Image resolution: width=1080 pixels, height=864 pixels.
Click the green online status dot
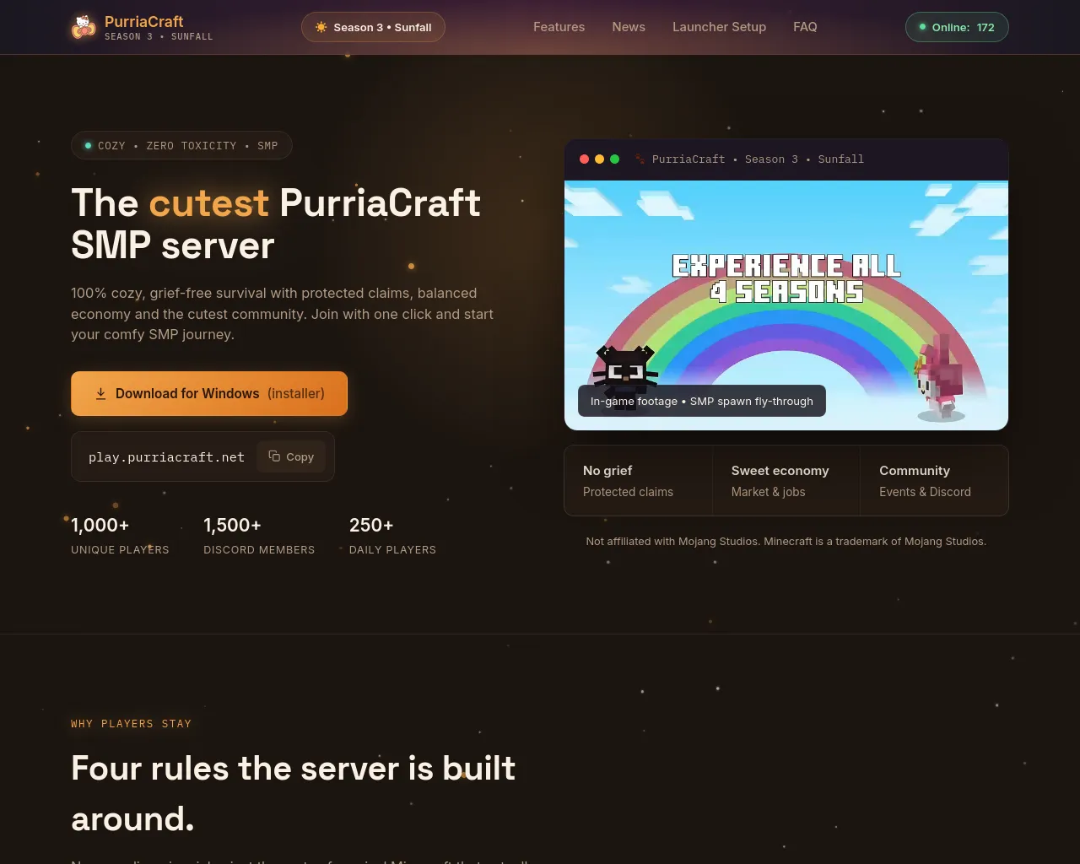click(922, 27)
